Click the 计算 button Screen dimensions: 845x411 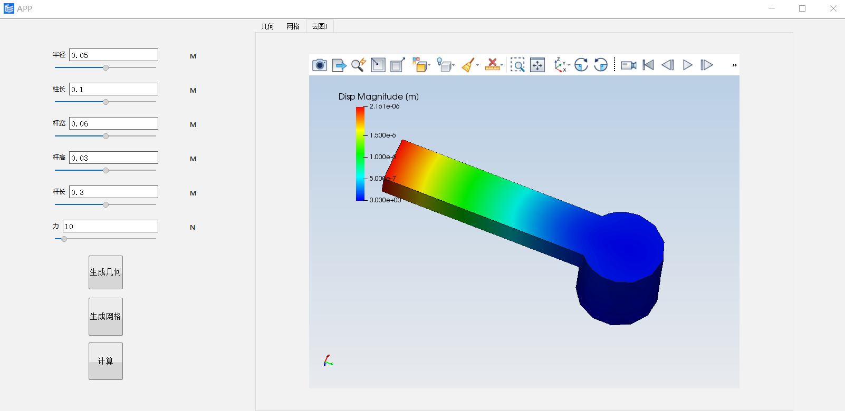tap(105, 361)
